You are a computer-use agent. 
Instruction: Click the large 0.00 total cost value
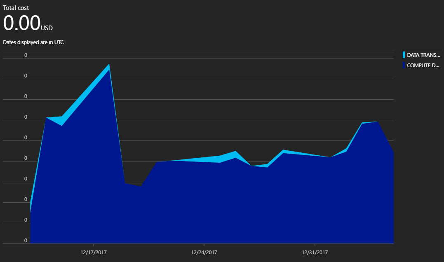21,23
